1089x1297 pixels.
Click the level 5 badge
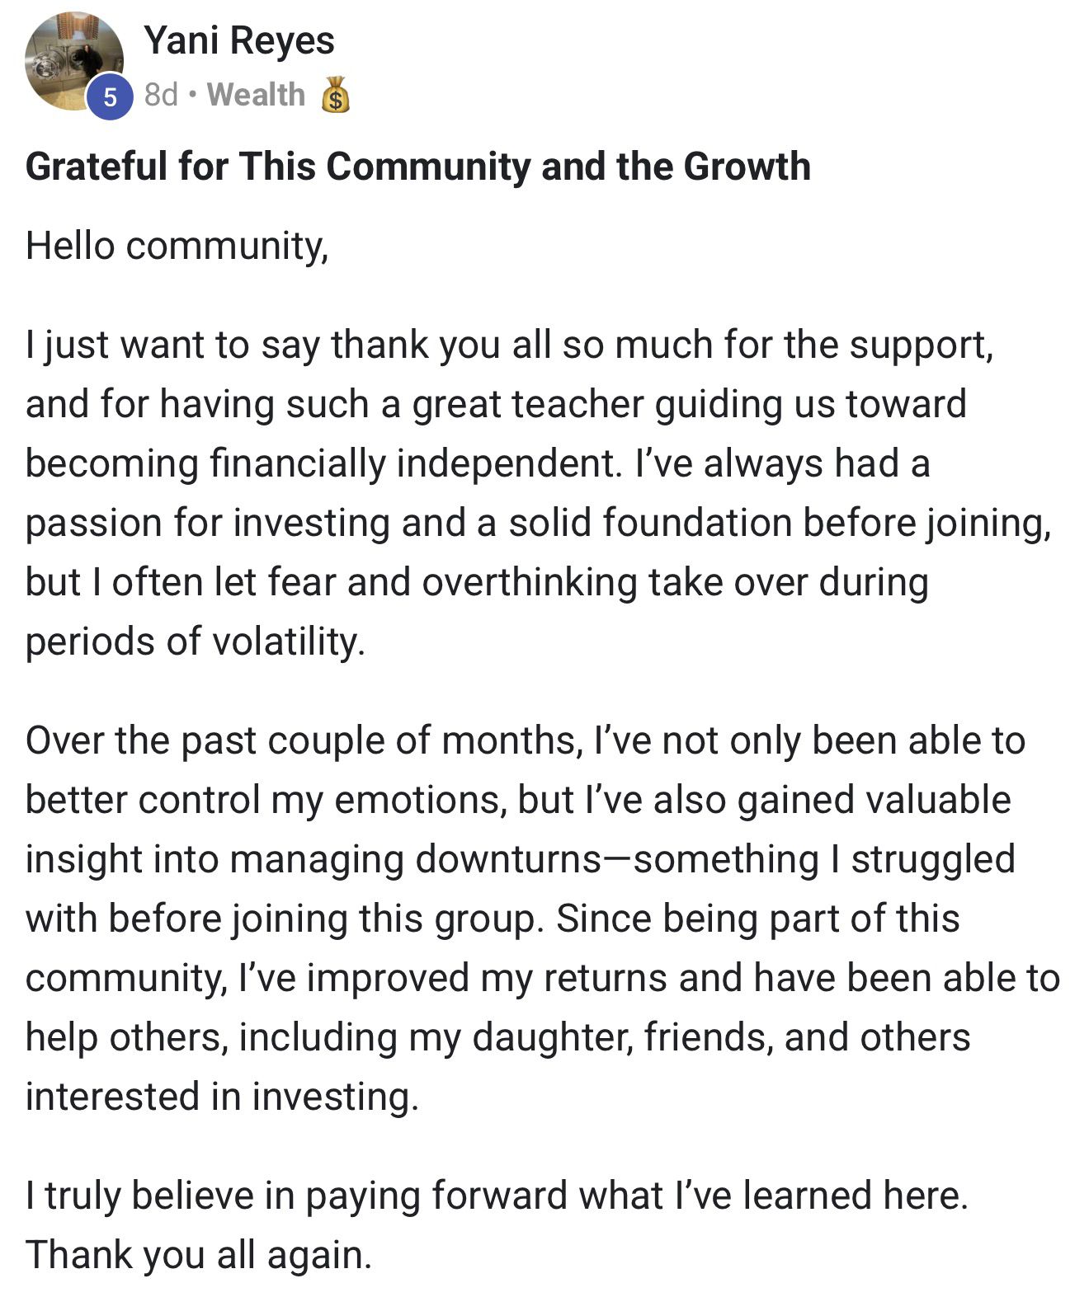coord(110,98)
